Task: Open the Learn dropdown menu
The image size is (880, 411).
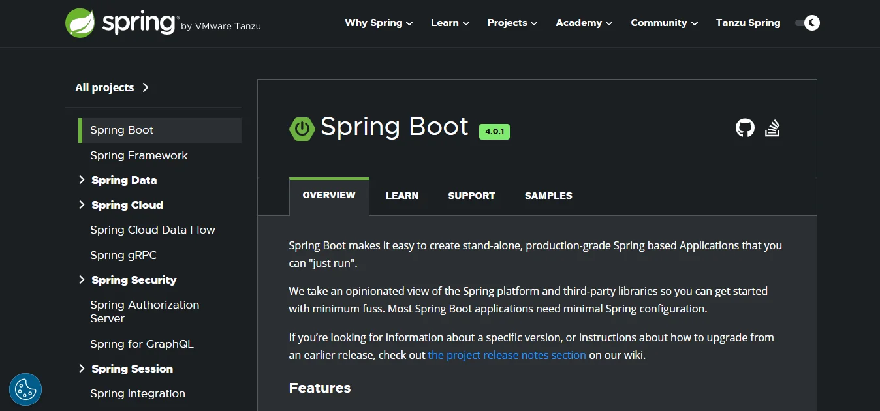Action: pyautogui.click(x=449, y=23)
